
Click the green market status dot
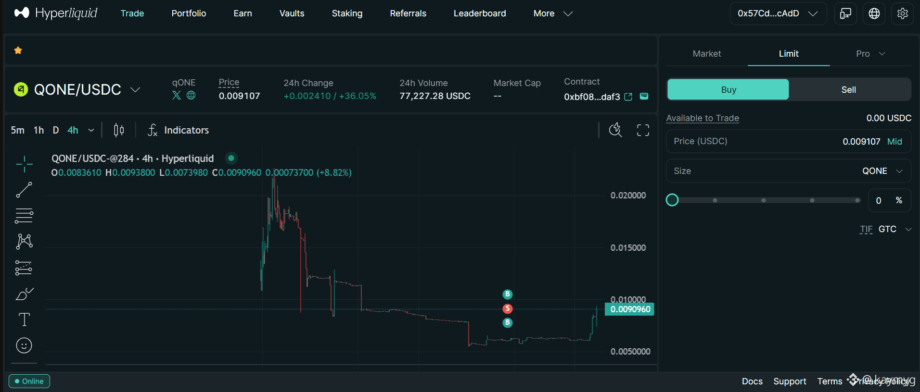point(231,158)
